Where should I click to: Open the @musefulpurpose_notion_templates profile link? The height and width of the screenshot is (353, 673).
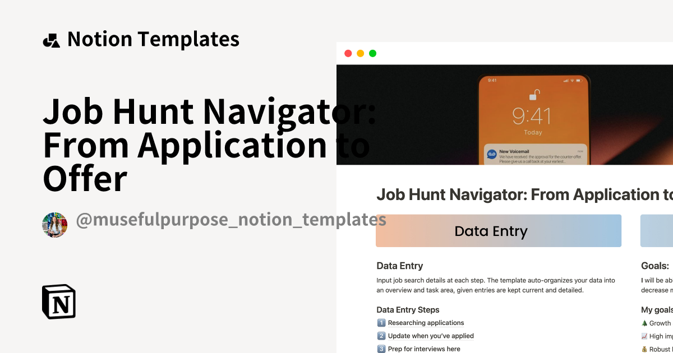pos(232,220)
